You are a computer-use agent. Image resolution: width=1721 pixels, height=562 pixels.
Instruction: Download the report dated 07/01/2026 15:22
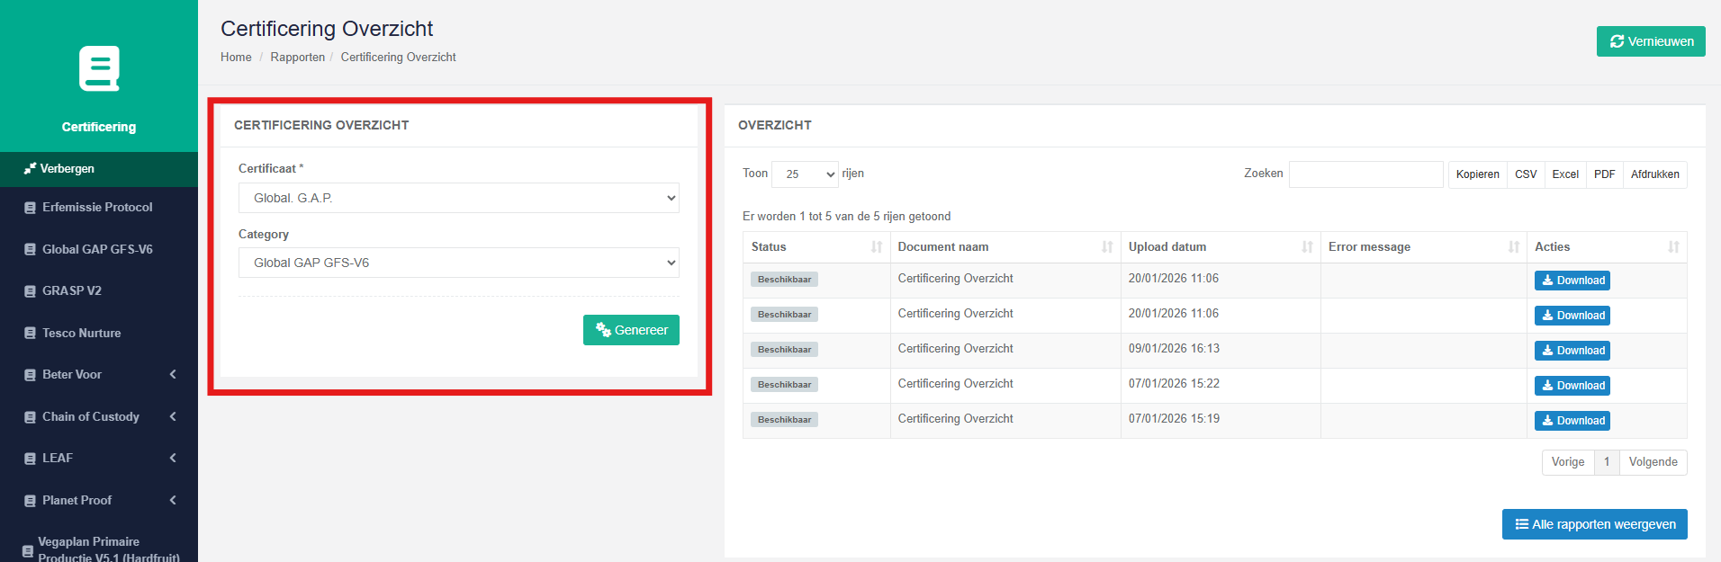[1572, 386]
